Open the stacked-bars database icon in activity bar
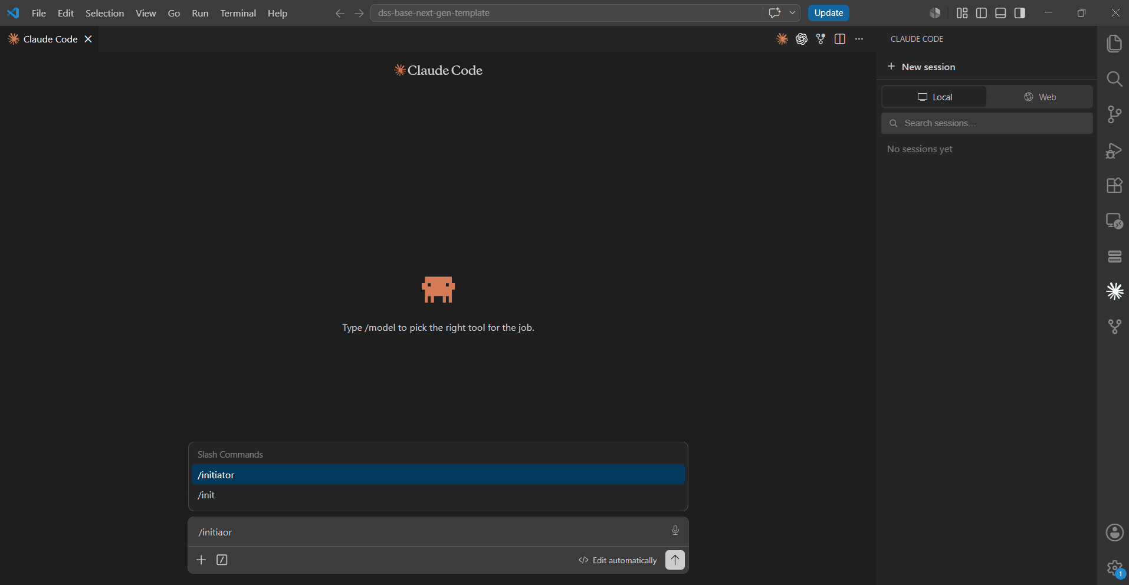The image size is (1129, 585). pos(1114,257)
